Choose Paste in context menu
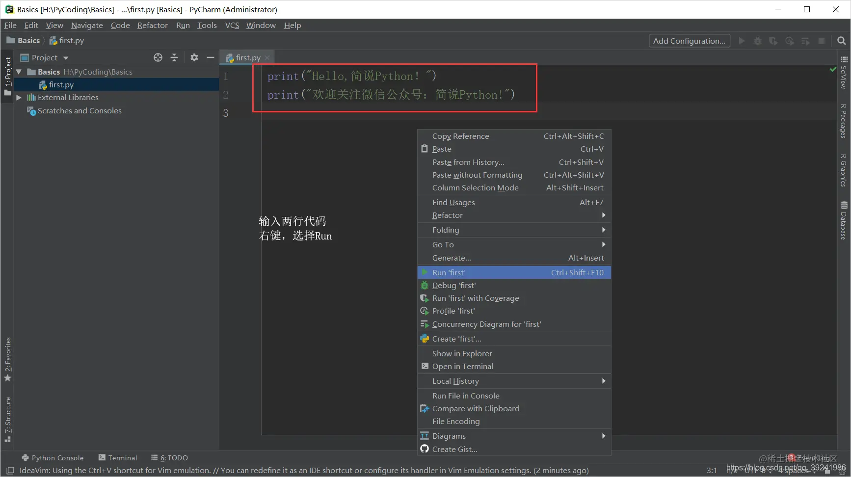The image size is (851, 477). 514,149
